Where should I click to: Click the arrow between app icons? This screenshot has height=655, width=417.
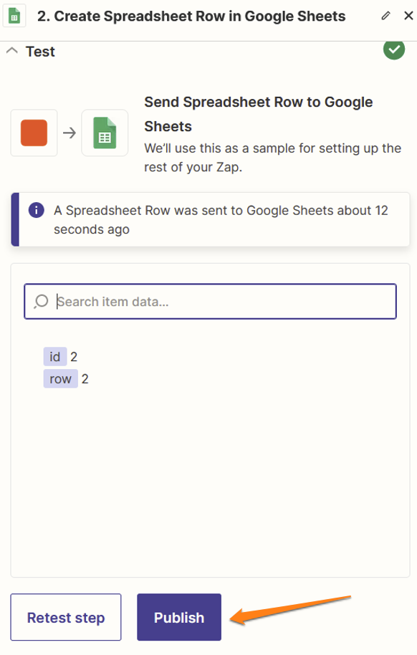(69, 133)
